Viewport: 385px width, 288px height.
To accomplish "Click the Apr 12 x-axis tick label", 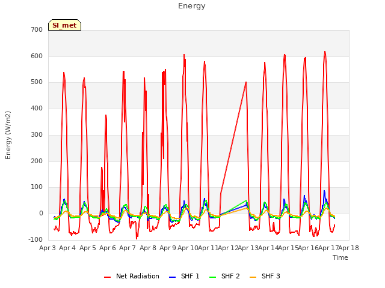I will tap(228, 248).
